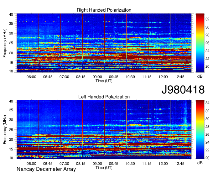Click the Left Handed Polarization title
The image size is (213, 173).
104,97
